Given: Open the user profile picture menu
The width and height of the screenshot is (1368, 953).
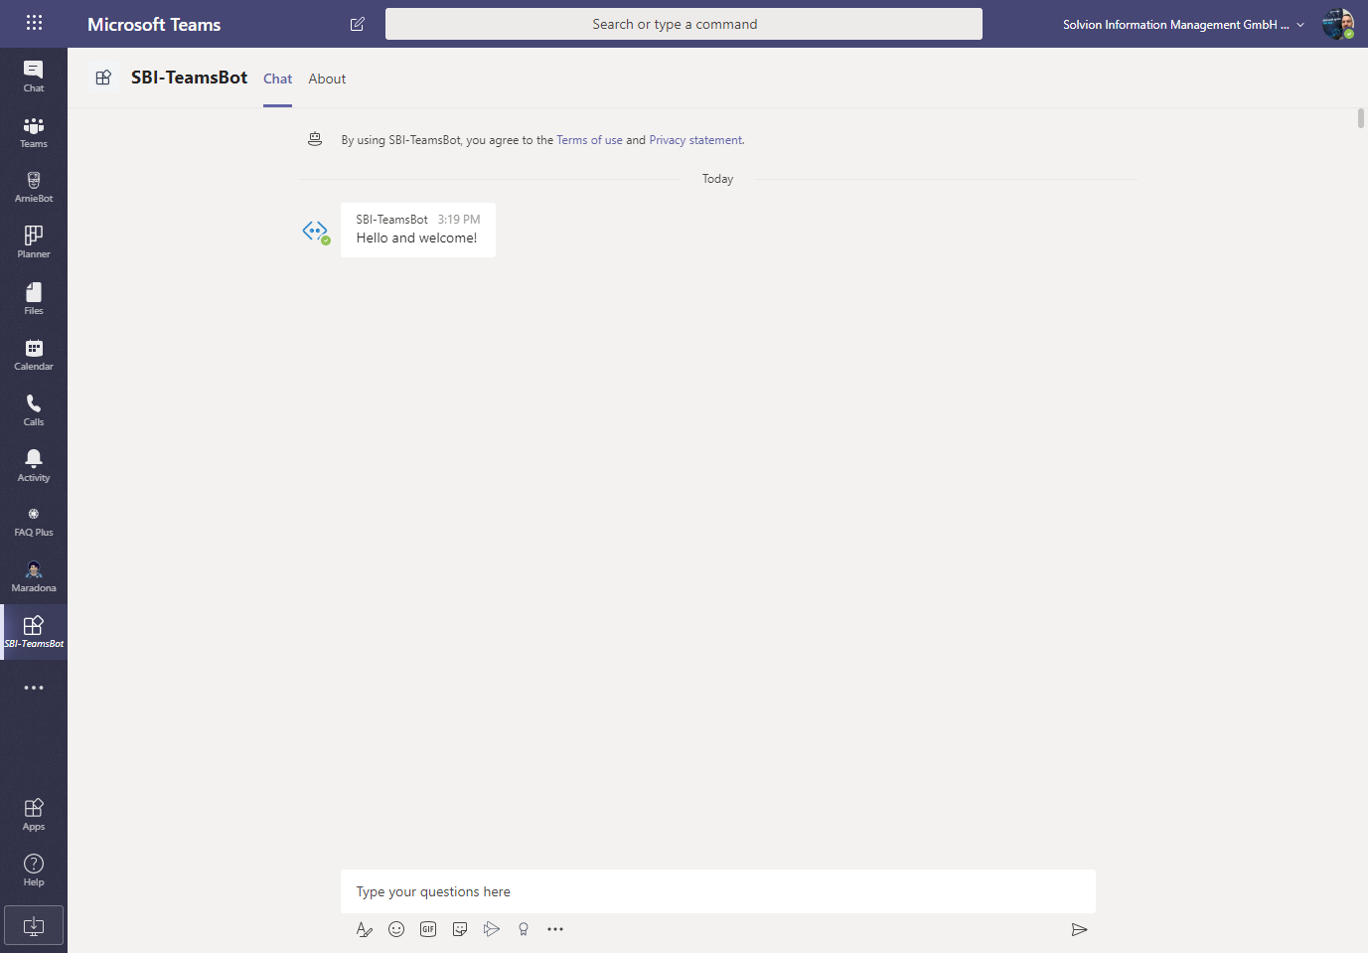Looking at the screenshot, I should click(1338, 24).
